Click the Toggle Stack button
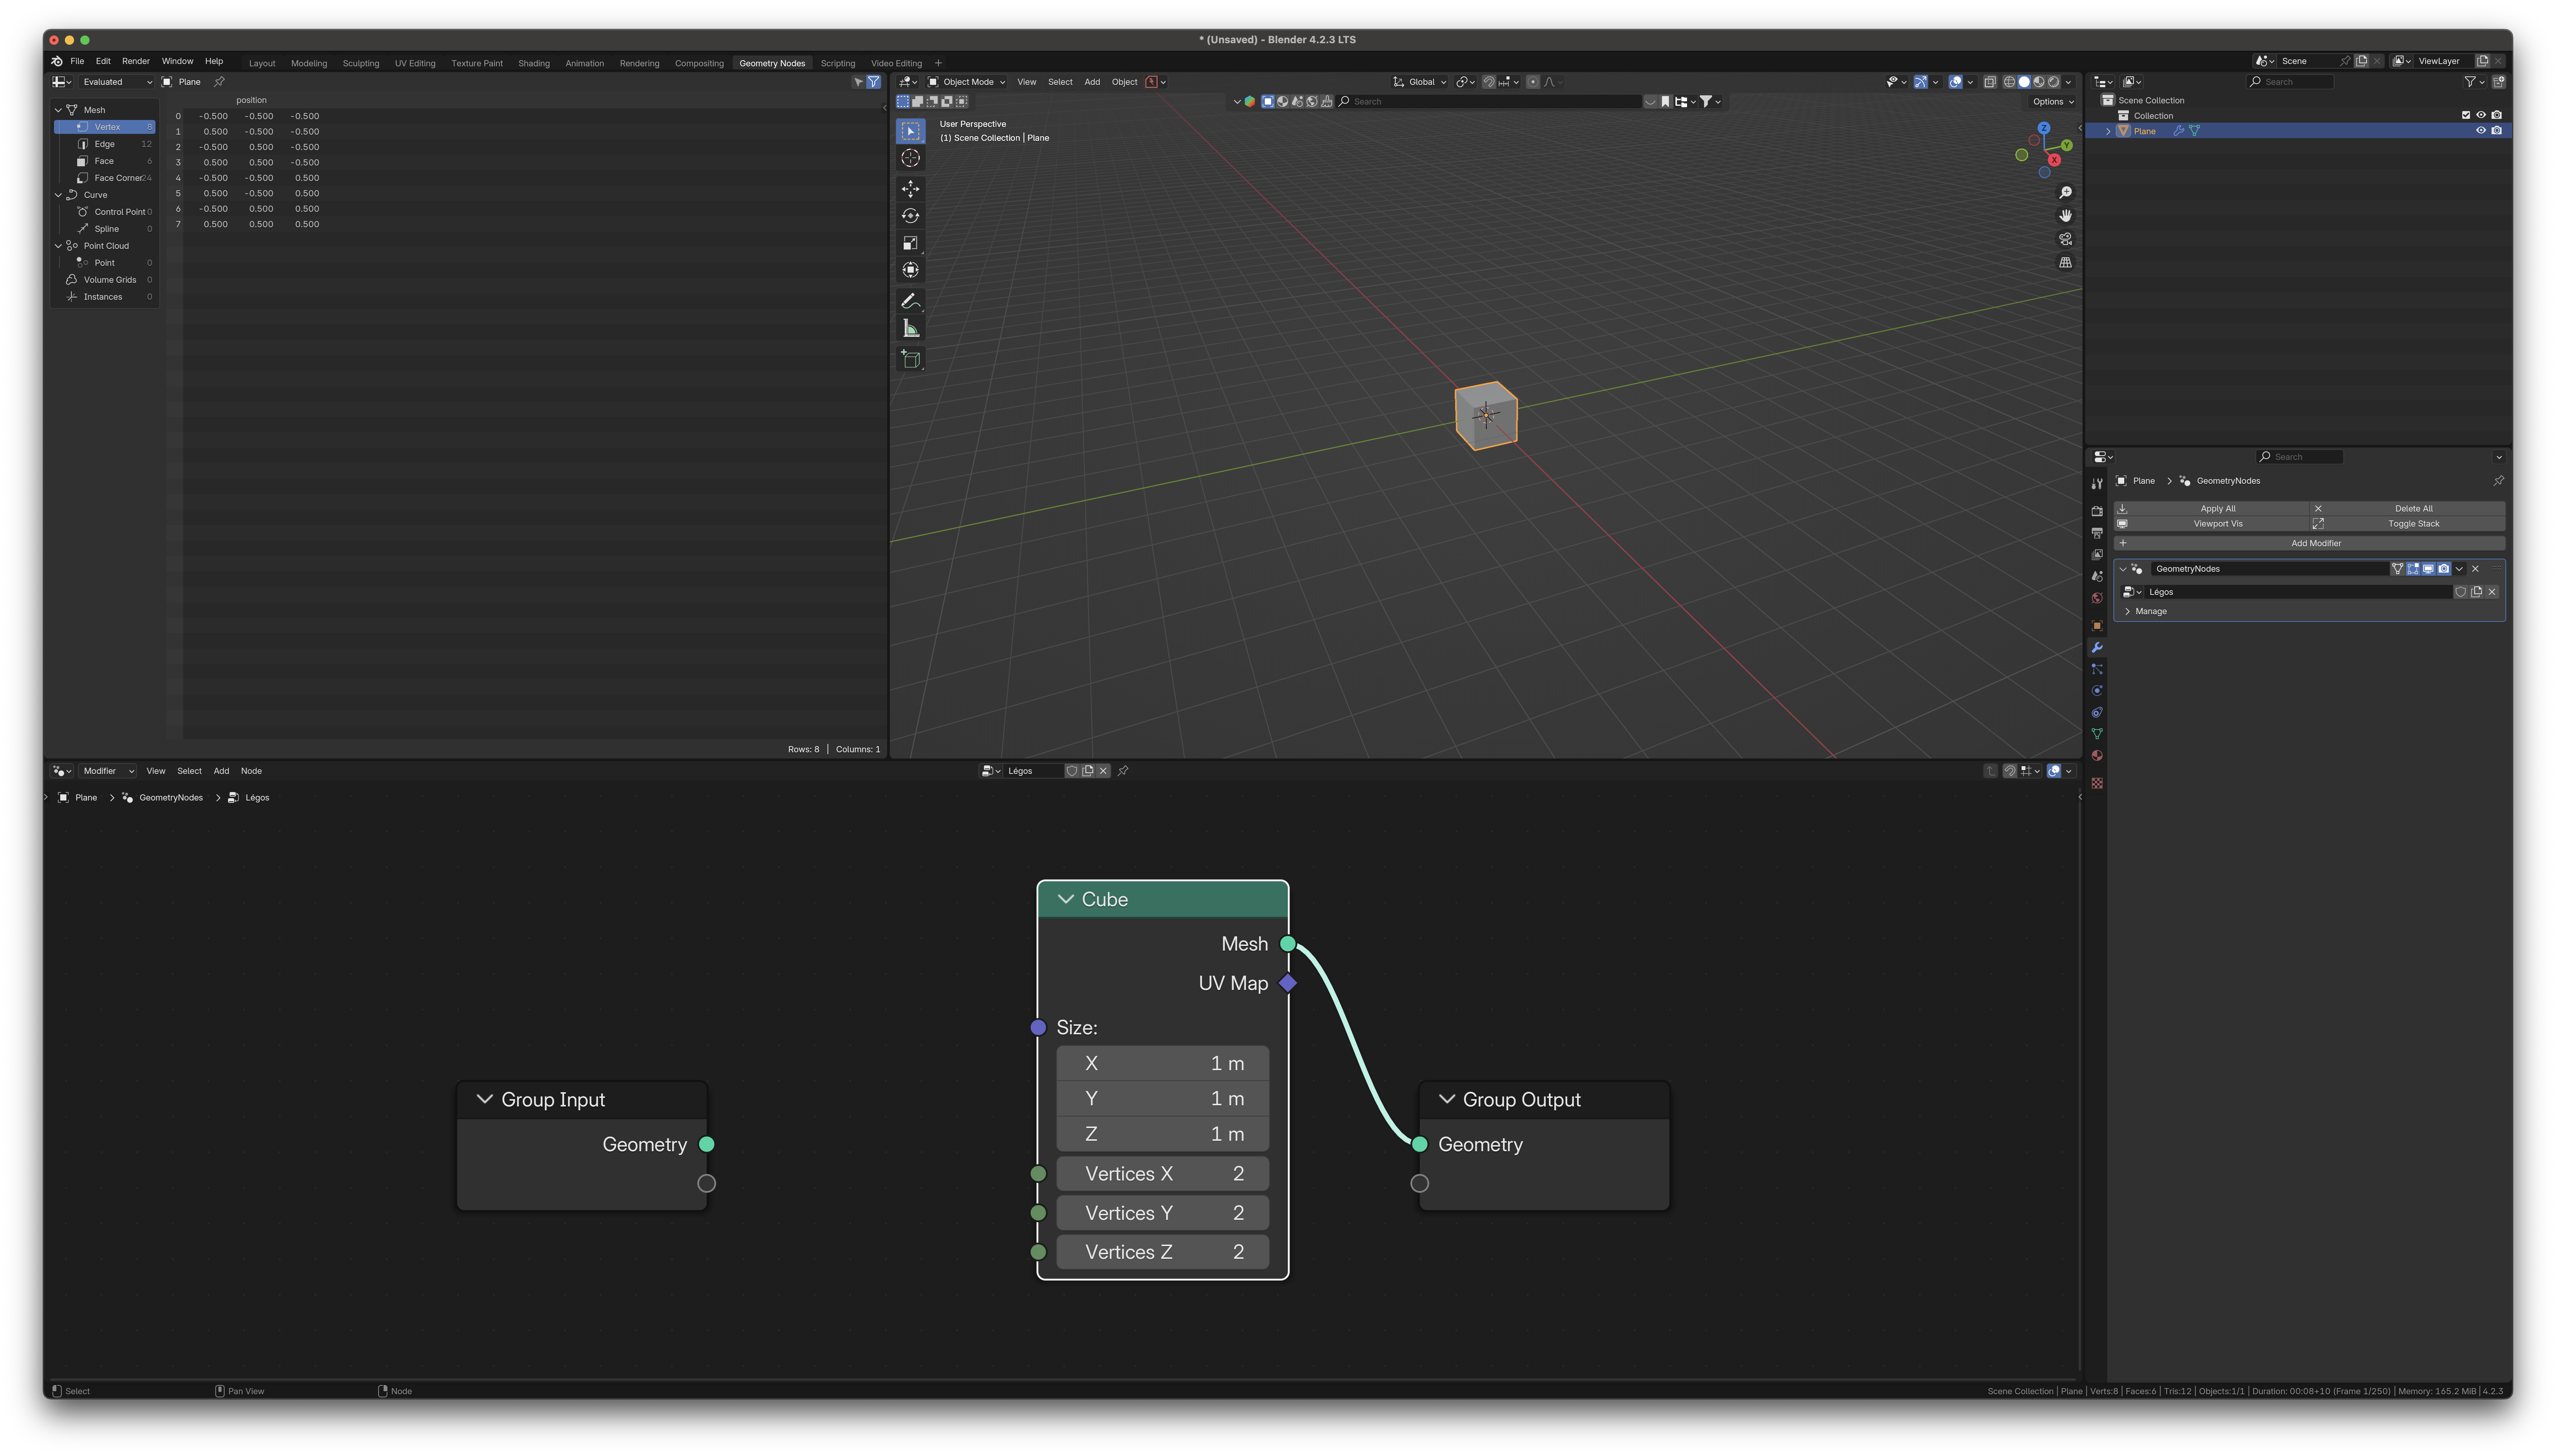Image resolution: width=2556 pixels, height=1456 pixels. tap(2408, 524)
